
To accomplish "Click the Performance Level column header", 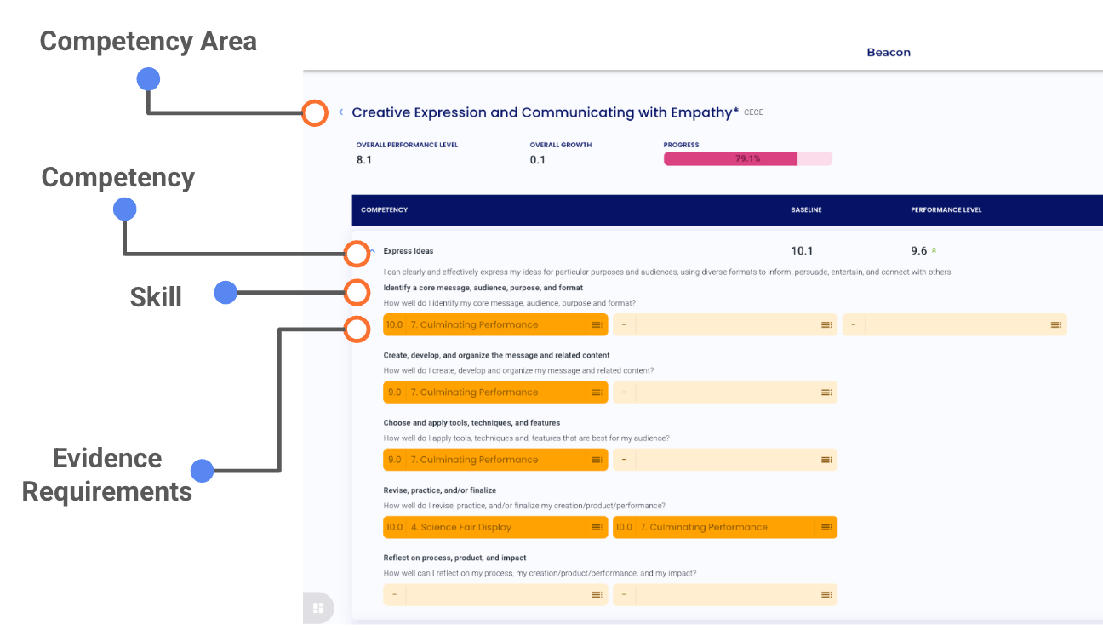I will coord(946,210).
